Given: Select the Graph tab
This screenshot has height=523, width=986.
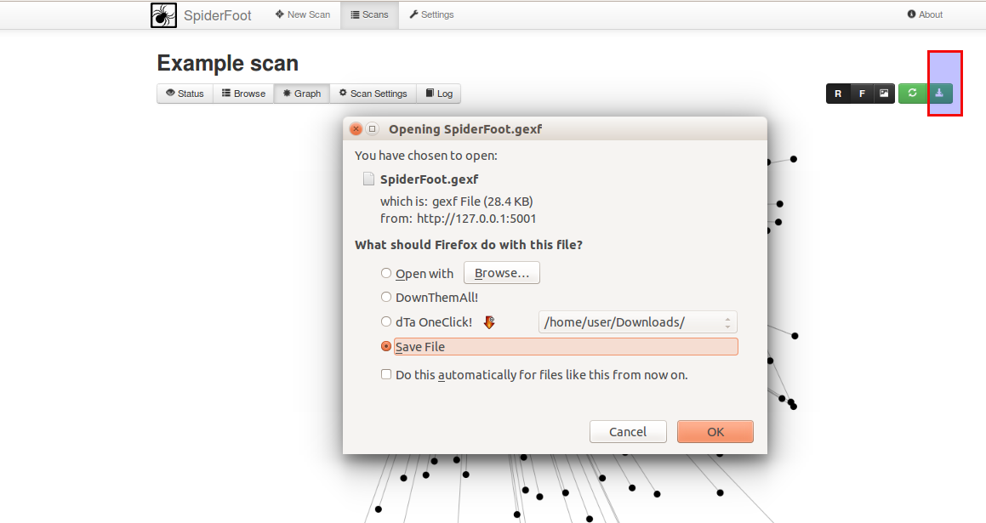Looking at the screenshot, I should point(302,94).
